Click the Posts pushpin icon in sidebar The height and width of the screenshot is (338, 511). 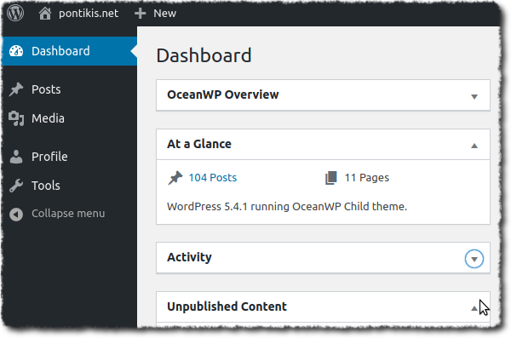[x=16, y=89]
